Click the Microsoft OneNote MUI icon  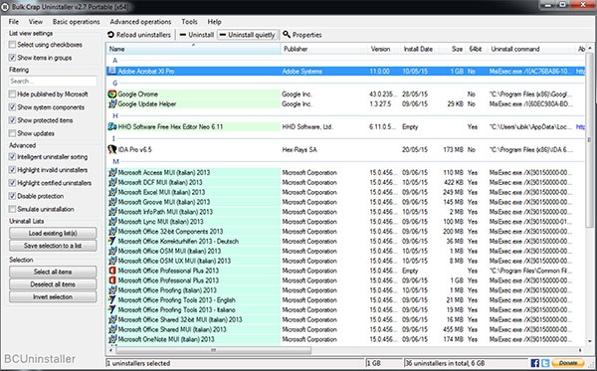[x=111, y=339]
